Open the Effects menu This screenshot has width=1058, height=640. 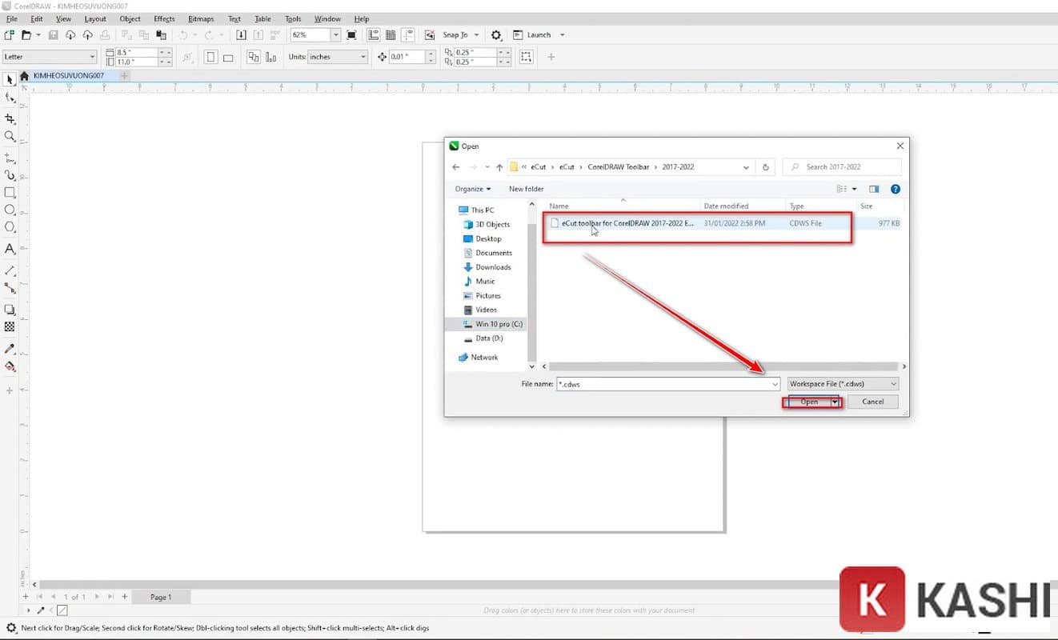click(164, 18)
